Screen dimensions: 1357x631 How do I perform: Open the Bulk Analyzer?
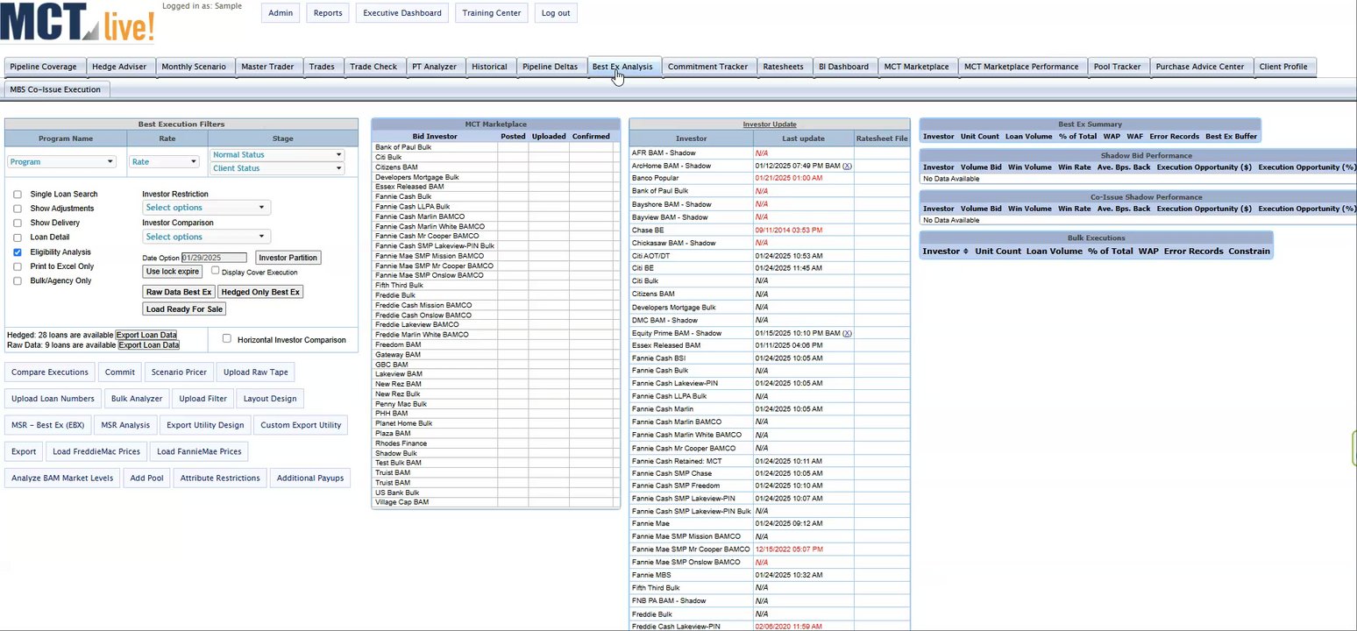click(137, 399)
